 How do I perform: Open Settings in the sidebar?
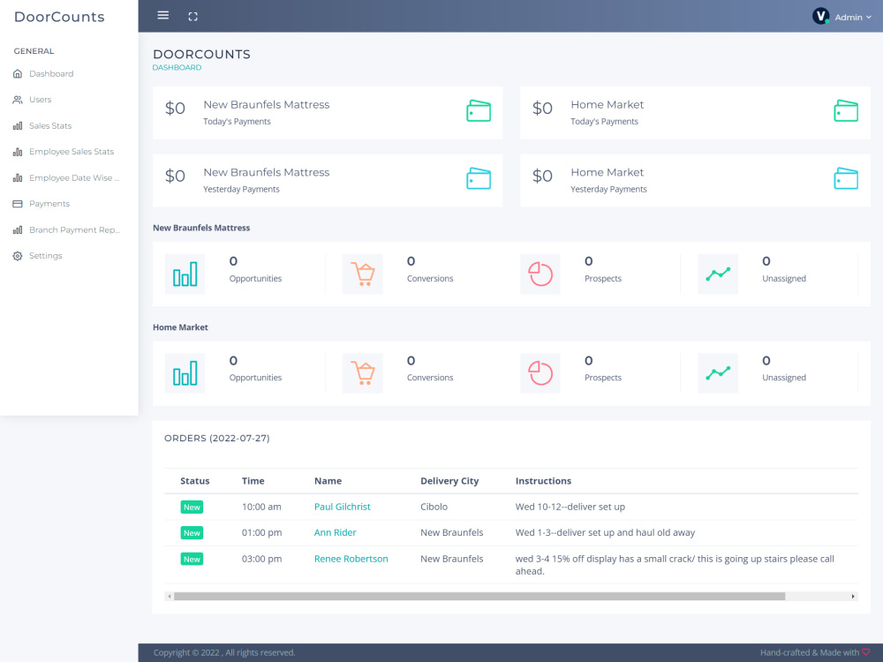46,256
